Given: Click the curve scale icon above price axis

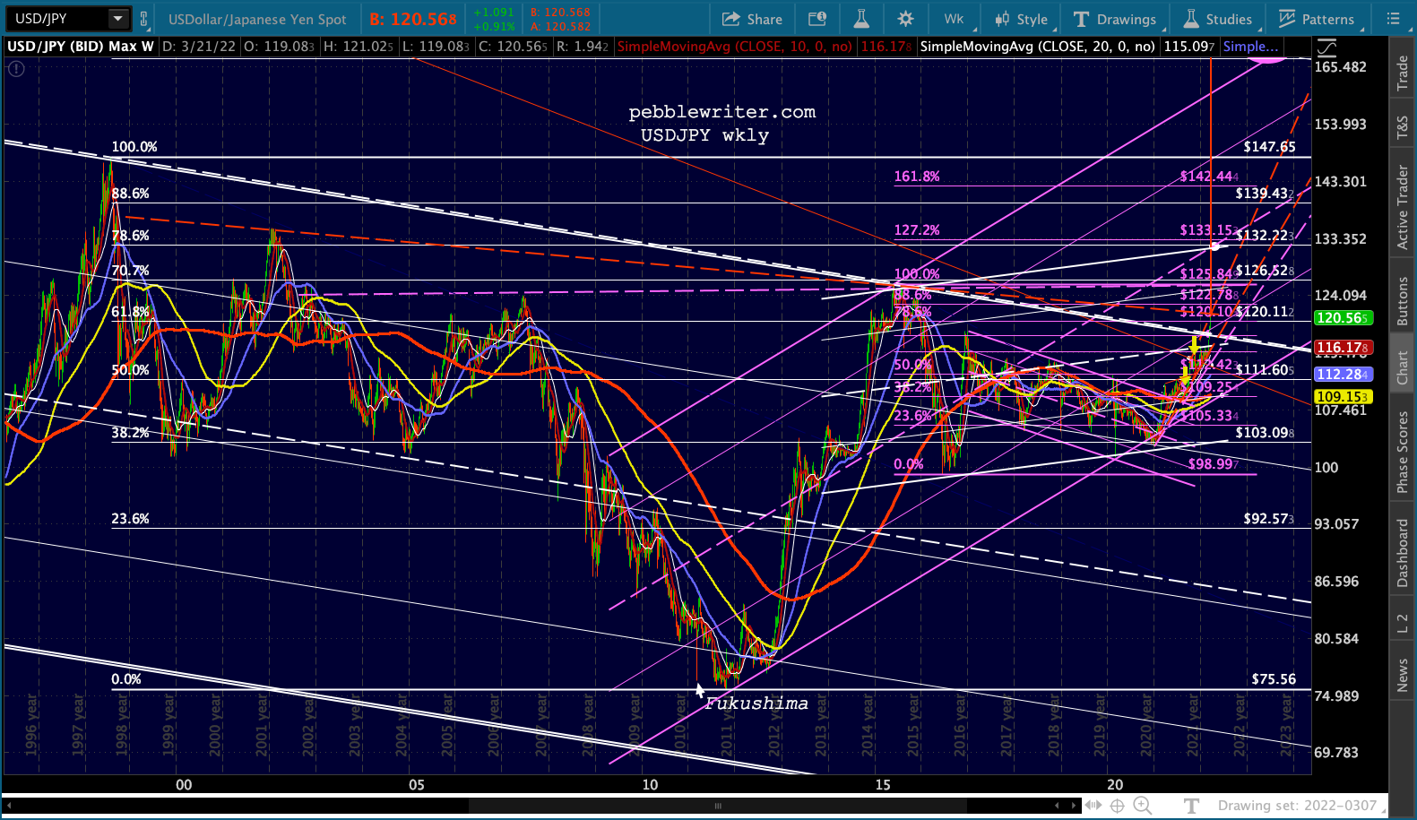Looking at the screenshot, I should click(1326, 47).
